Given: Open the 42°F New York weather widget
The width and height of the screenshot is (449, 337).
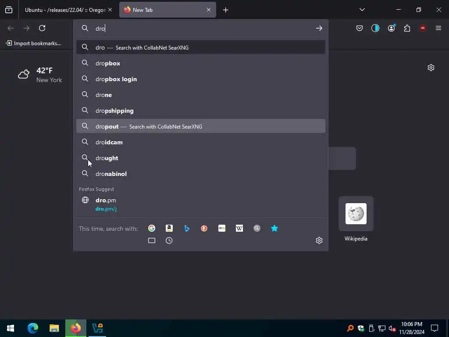Looking at the screenshot, I should click(40, 75).
